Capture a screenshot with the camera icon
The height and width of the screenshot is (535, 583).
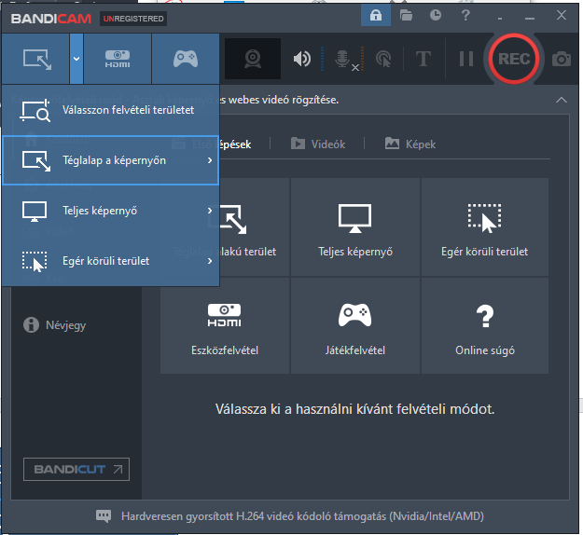click(561, 59)
